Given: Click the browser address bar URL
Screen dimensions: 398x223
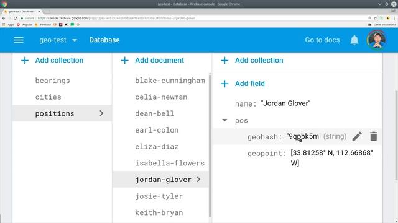Looking at the screenshot, I should [116, 18].
